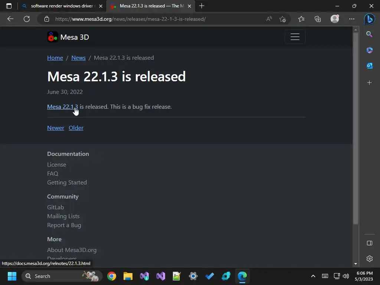380x285 pixels.
Task: Show hidden system tray icons
Action: [313, 276]
